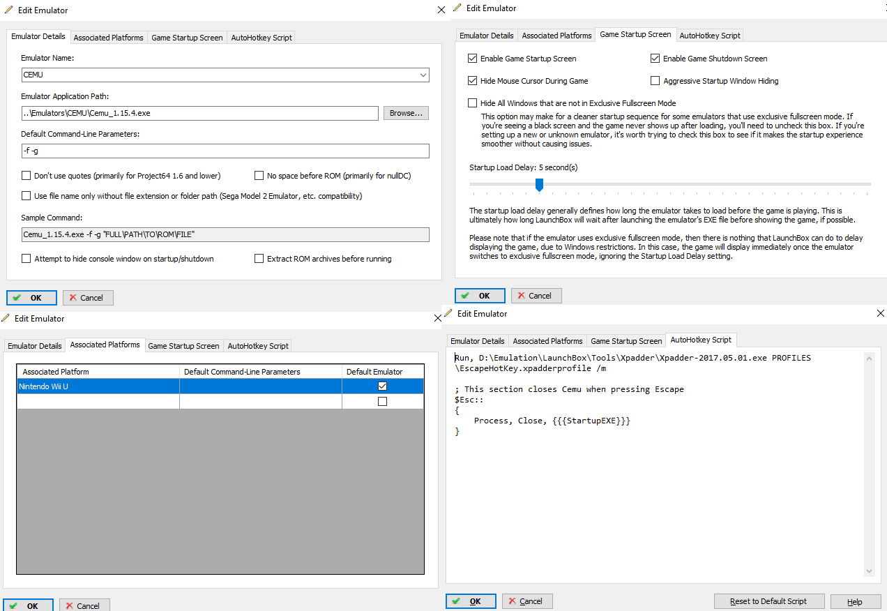Viewport: 887px width, 611px height.
Task: Close the top-left Edit Emulator window
Action: 441,10
